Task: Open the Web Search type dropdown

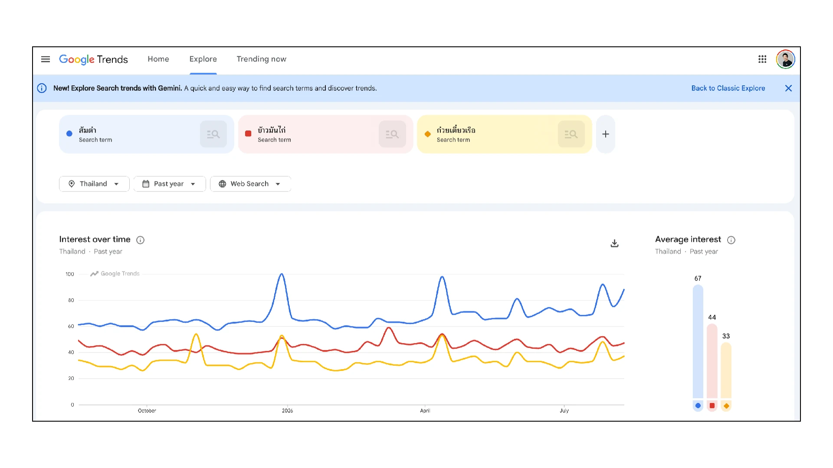Action: click(250, 184)
